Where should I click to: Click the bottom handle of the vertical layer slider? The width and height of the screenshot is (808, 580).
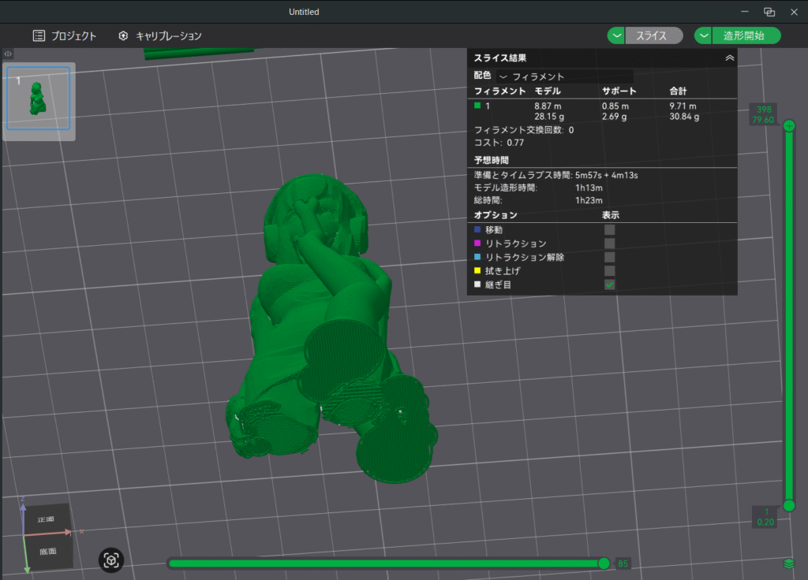(789, 506)
